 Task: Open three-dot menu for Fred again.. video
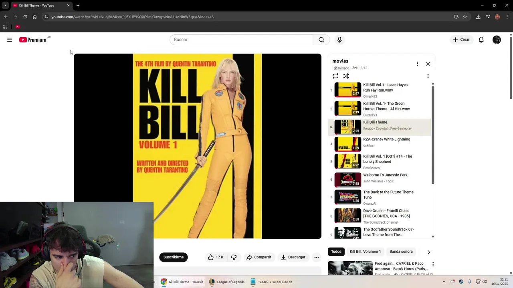pos(433,264)
